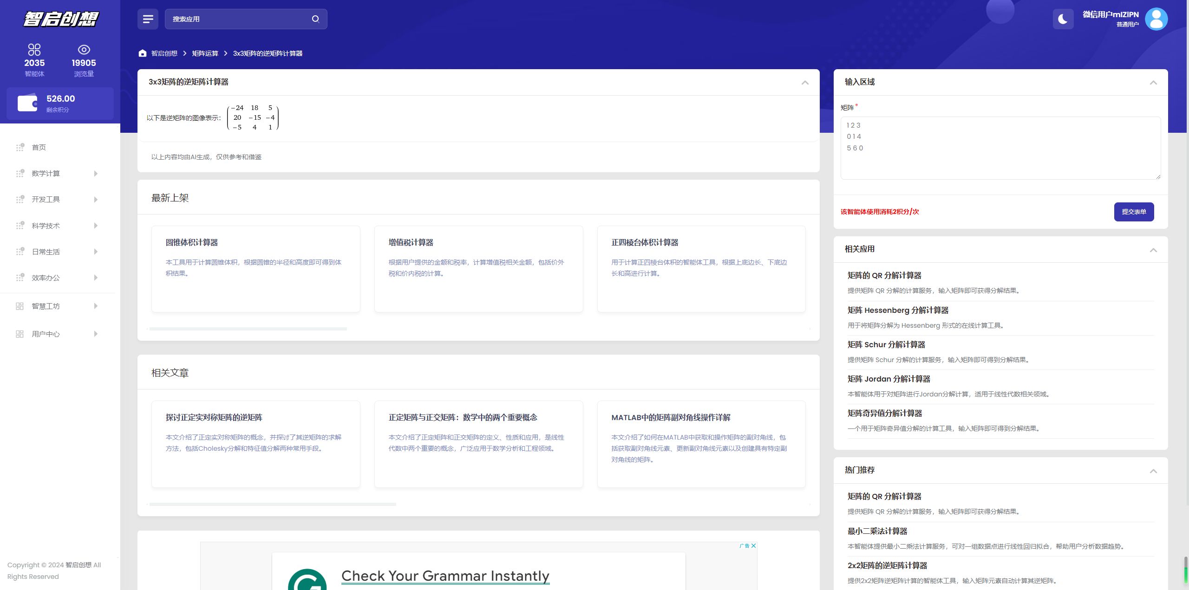Click the 用户中心 grid icon
1189x590 pixels.
20,334
